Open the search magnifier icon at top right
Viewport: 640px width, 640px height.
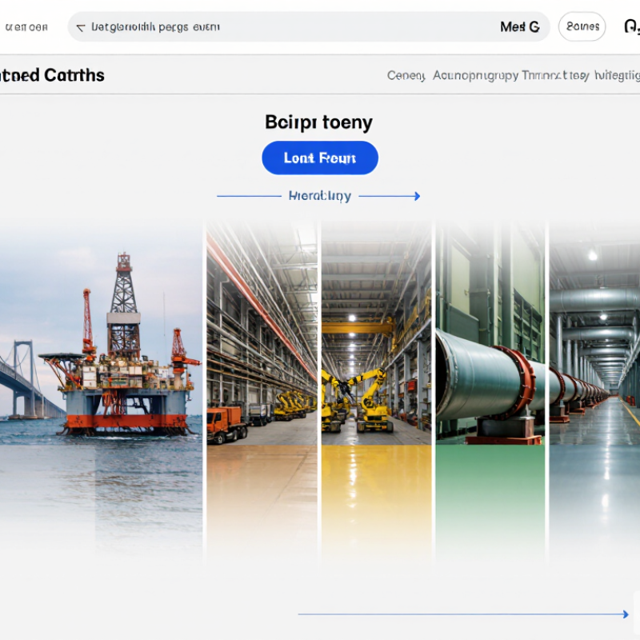632,26
